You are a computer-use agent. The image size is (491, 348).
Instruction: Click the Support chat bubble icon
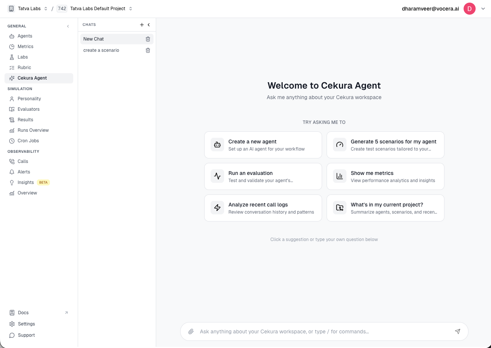12,335
